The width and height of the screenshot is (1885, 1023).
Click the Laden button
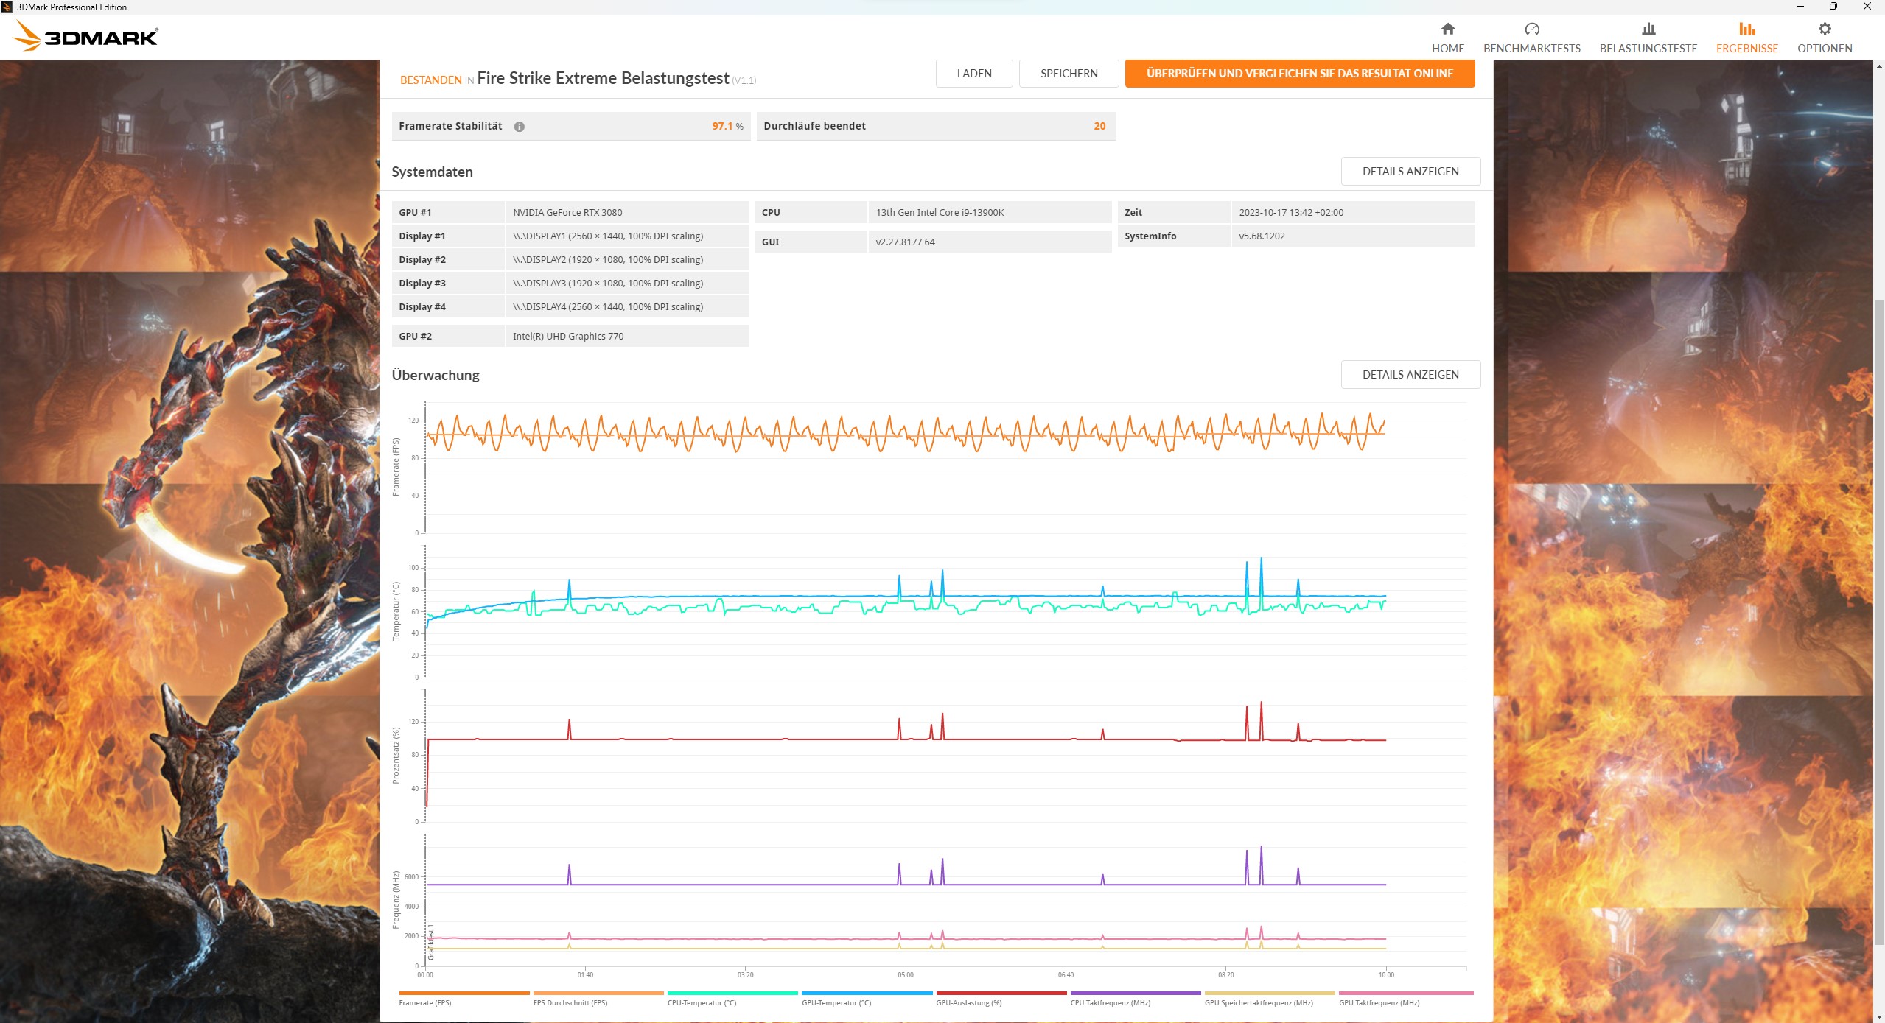(973, 74)
